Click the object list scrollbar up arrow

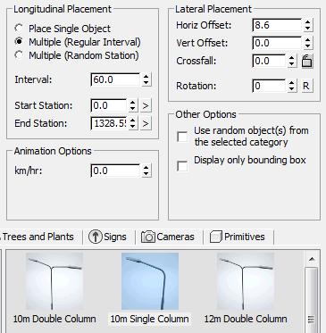312,259
